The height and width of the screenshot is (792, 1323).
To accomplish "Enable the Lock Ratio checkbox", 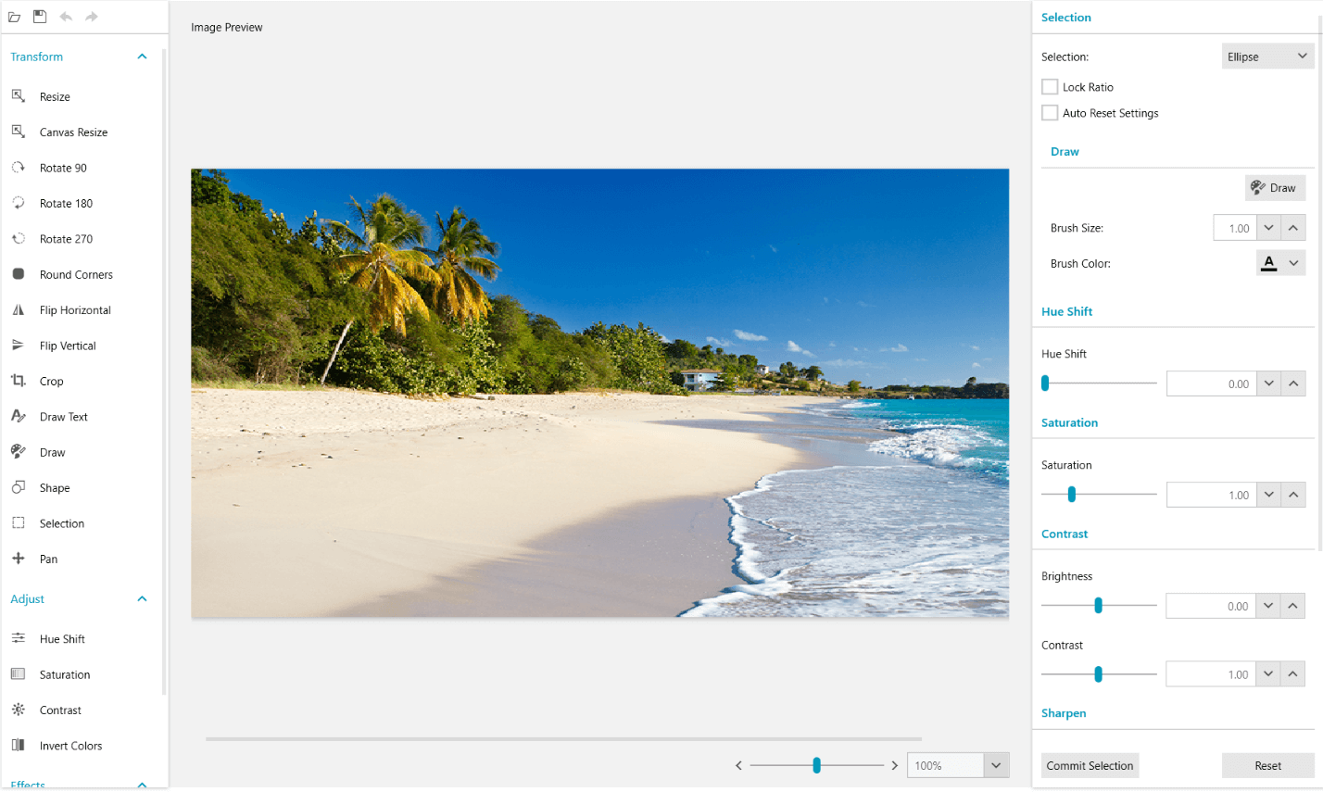I will coord(1050,86).
